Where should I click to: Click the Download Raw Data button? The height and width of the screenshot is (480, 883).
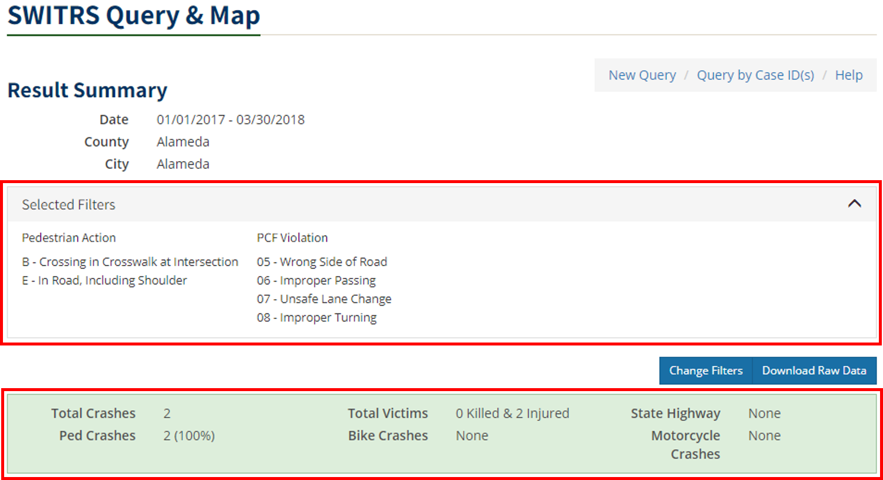coord(814,370)
